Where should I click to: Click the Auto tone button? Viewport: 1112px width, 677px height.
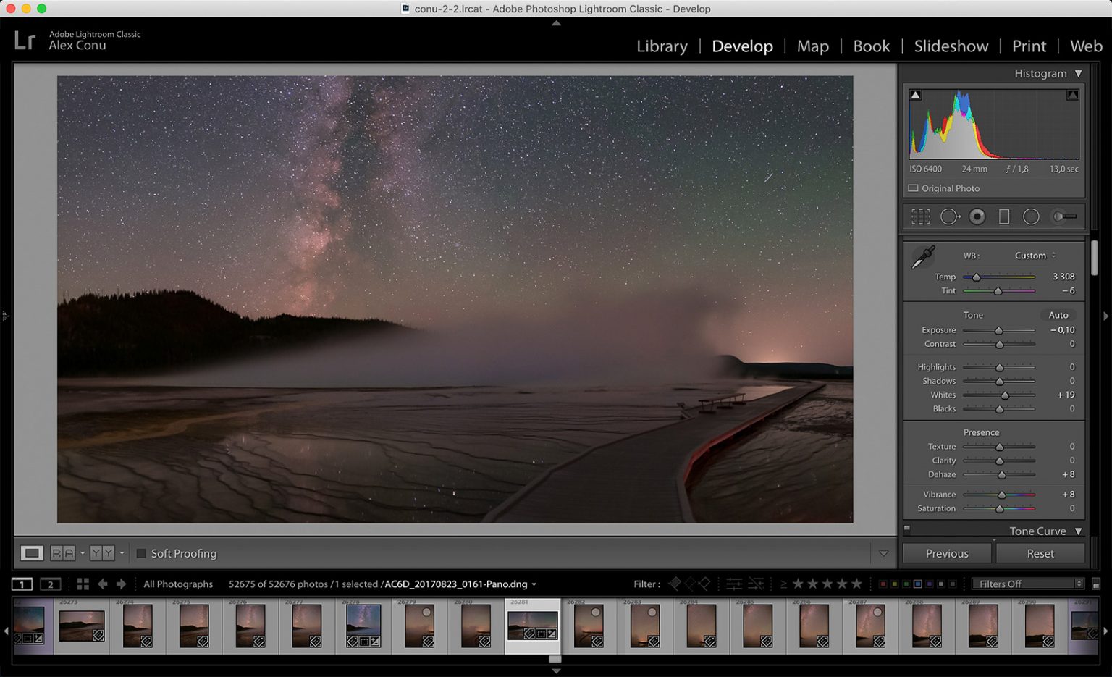coord(1058,315)
